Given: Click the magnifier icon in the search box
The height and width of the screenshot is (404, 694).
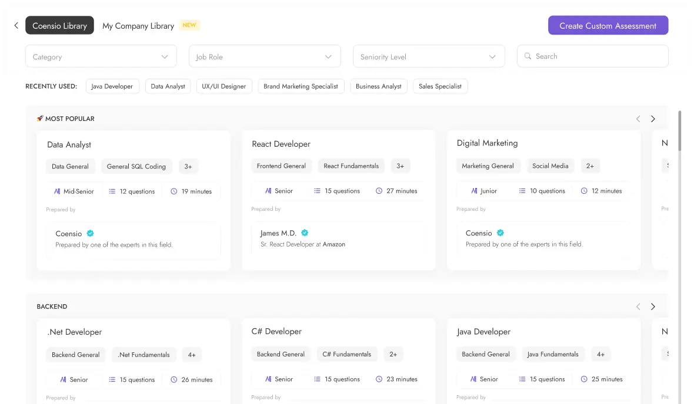Looking at the screenshot, I should (528, 56).
